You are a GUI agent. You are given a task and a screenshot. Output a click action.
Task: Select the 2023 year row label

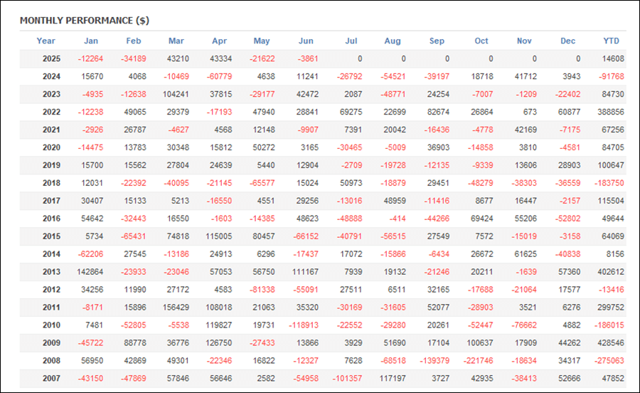pos(51,95)
